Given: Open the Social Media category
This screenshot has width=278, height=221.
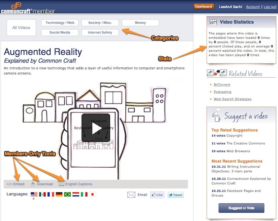Looking at the screenshot, I should 60,33.
